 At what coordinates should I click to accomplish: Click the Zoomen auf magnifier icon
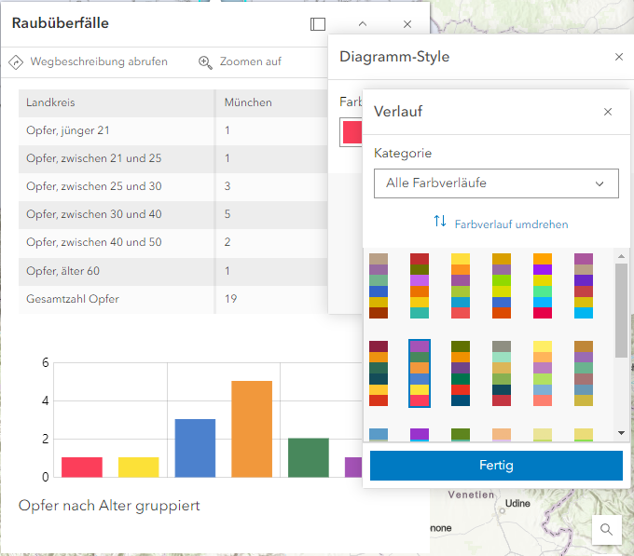(205, 62)
